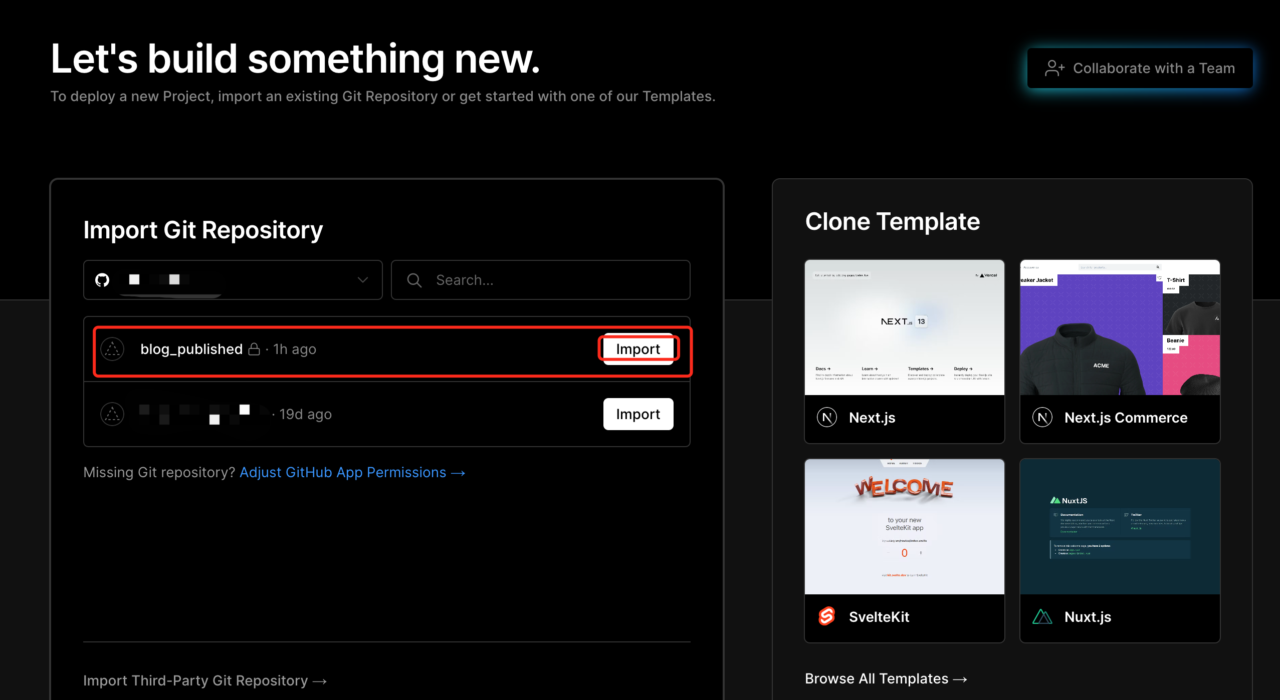
Task: Click the search magnifier icon
Action: (x=414, y=280)
